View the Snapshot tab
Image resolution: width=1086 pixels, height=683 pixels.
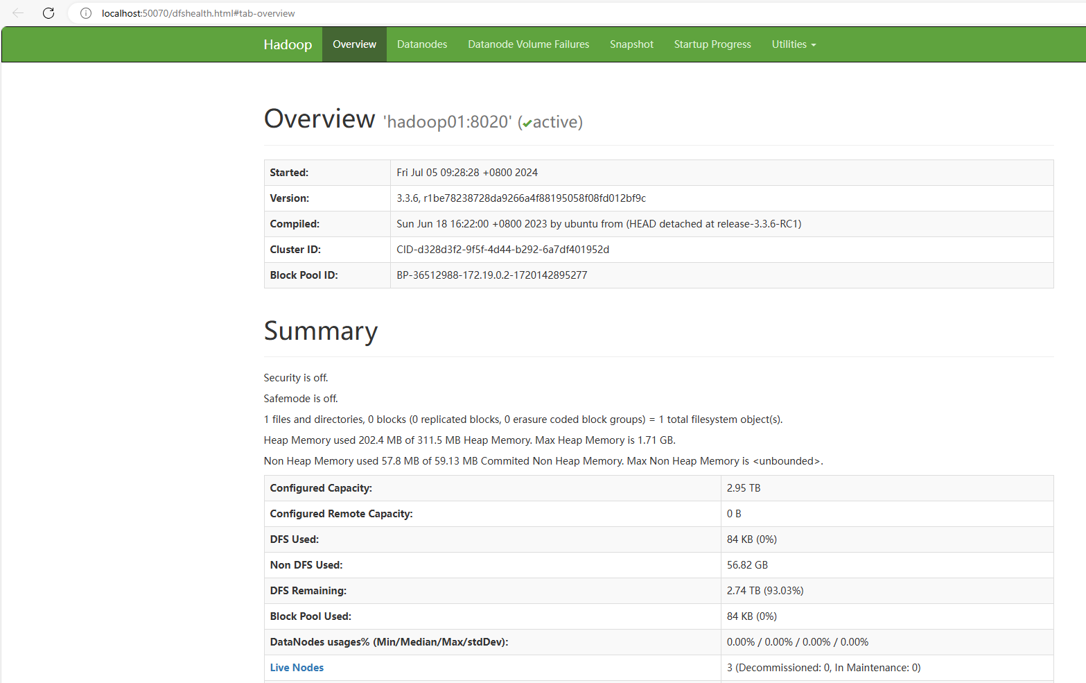tap(631, 44)
